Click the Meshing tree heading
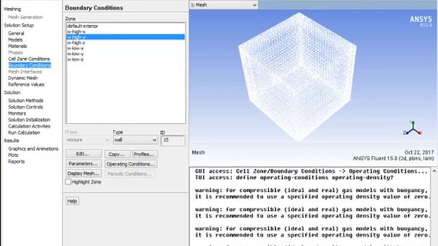This screenshot has height=246, width=438. point(12,9)
